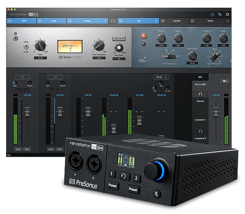Click the Key Listen button

tap(119, 39)
